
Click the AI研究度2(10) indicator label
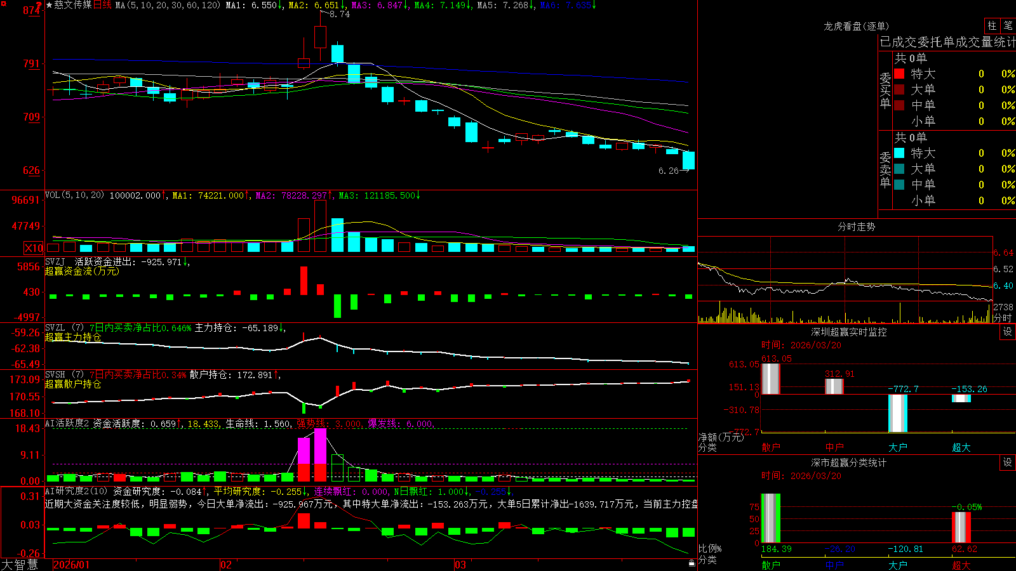(77, 491)
